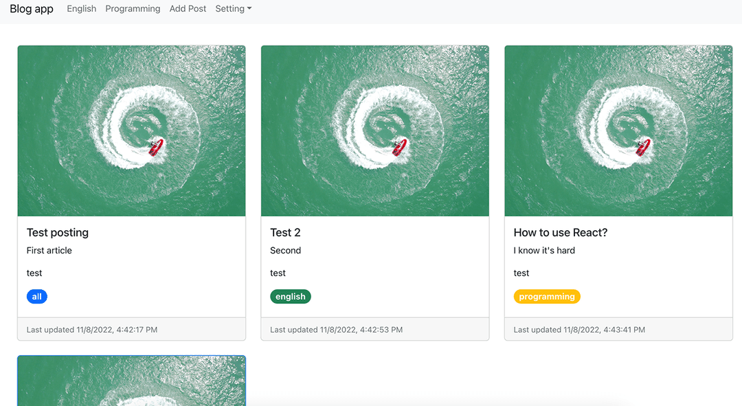Click the green 'english' tag badge

point(291,297)
